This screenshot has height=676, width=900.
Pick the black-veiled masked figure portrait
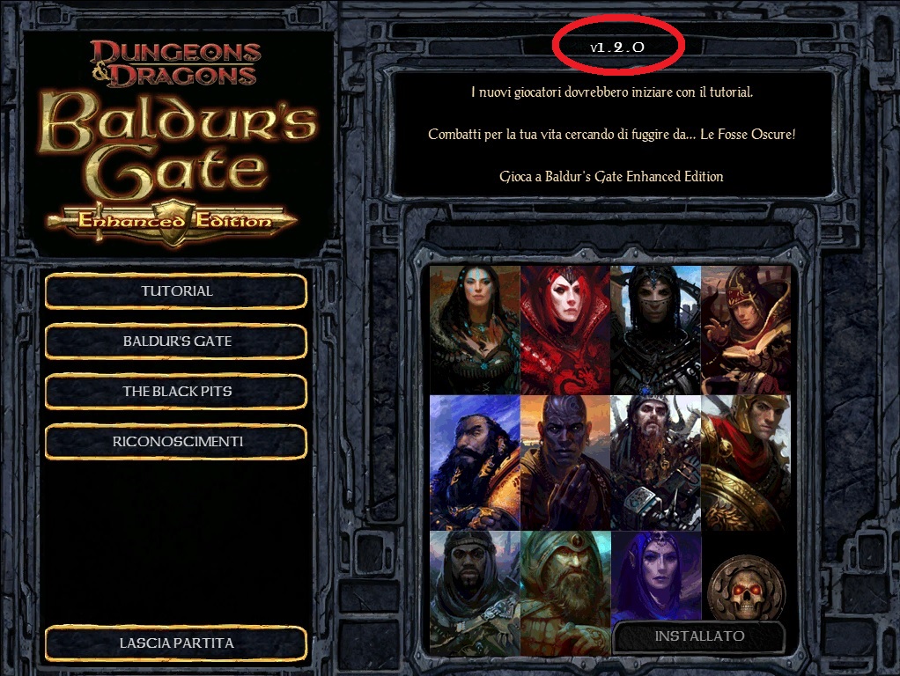coord(655,329)
